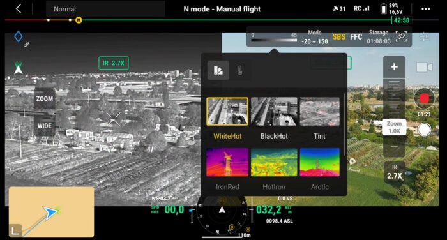The width and height of the screenshot is (447, 240).
Task: Click the altitude readout 032,2
Action: coord(268,210)
